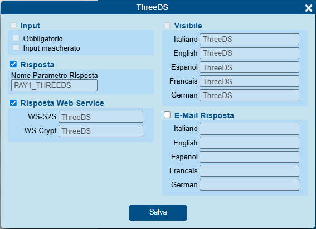Enable the Input checkbox
Screen dimensions: 316x229
[x=13, y=26]
